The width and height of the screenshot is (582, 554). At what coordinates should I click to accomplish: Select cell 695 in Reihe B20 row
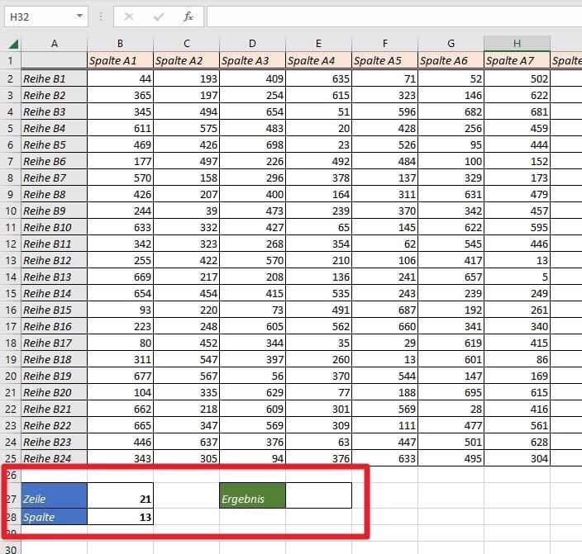pos(451,393)
